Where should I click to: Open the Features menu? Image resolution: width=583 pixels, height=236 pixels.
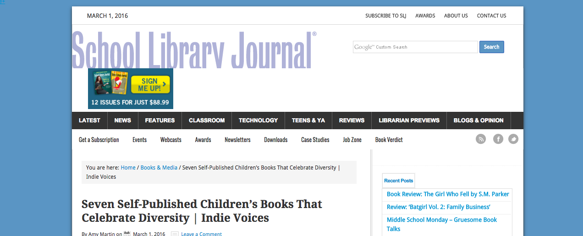point(160,121)
